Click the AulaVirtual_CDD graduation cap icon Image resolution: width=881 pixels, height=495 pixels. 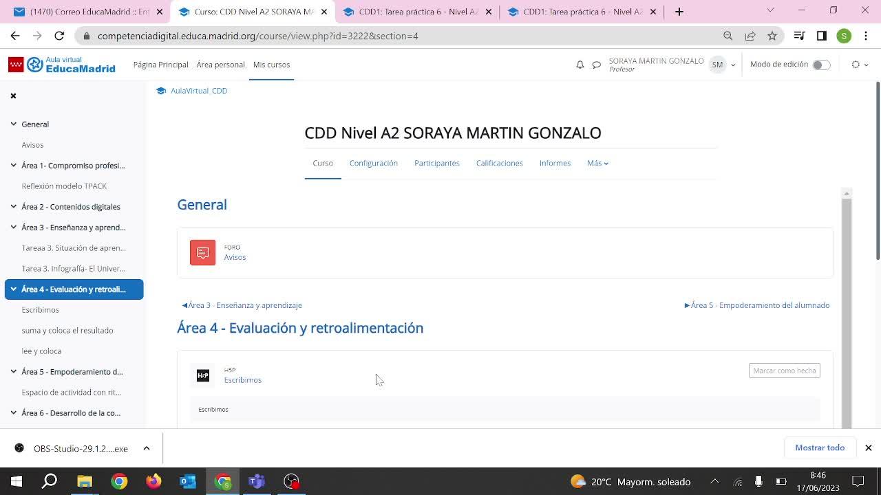tap(161, 91)
